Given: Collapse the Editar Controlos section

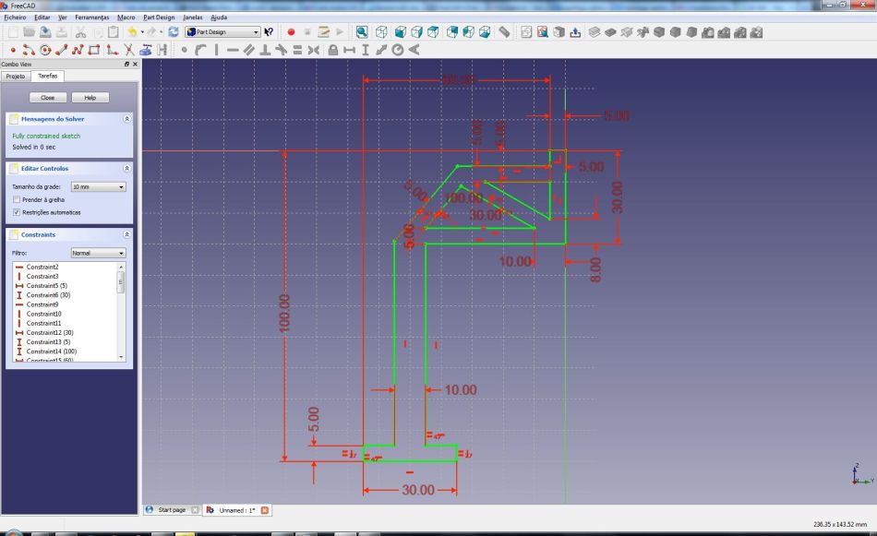Looking at the screenshot, I should click(127, 168).
